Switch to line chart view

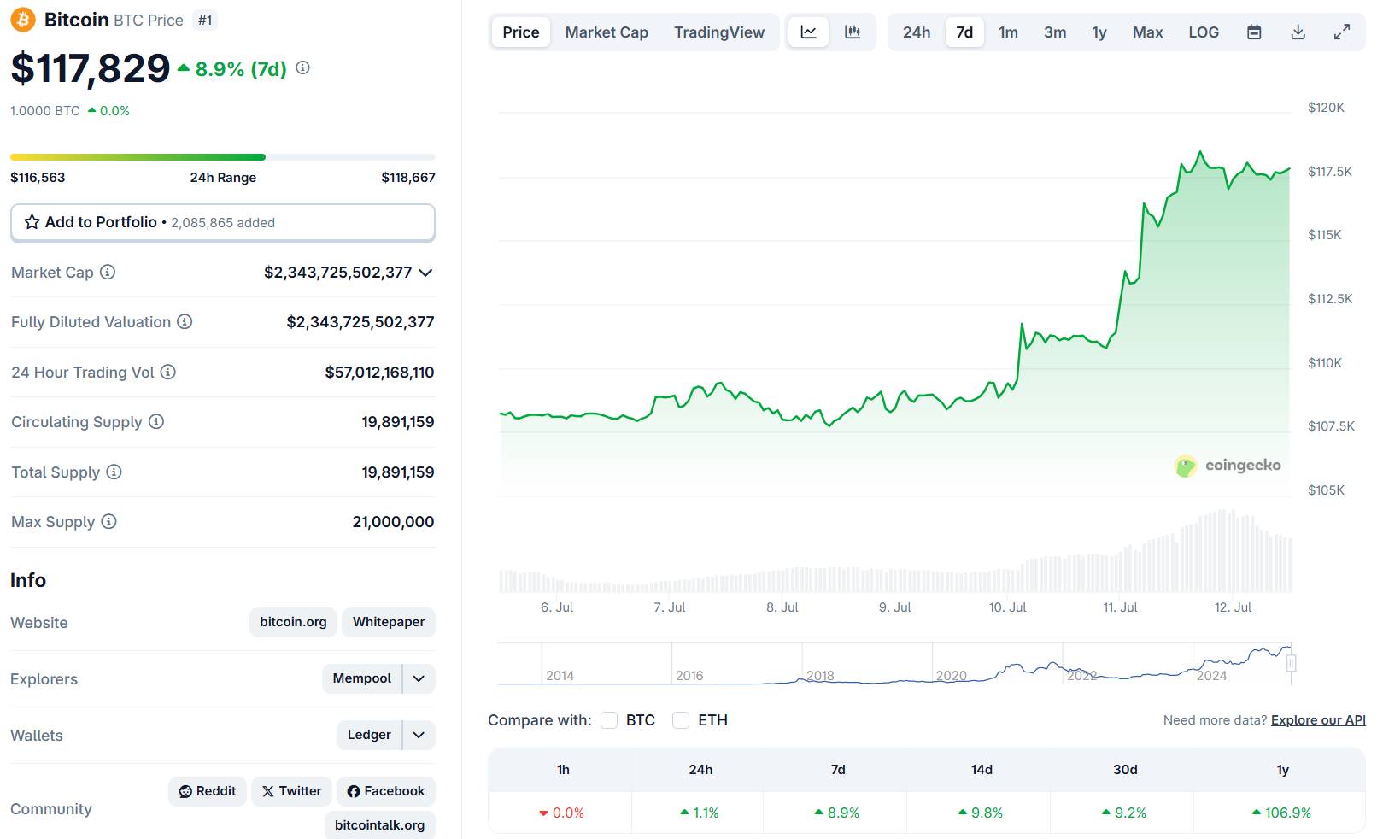click(x=808, y=32)
